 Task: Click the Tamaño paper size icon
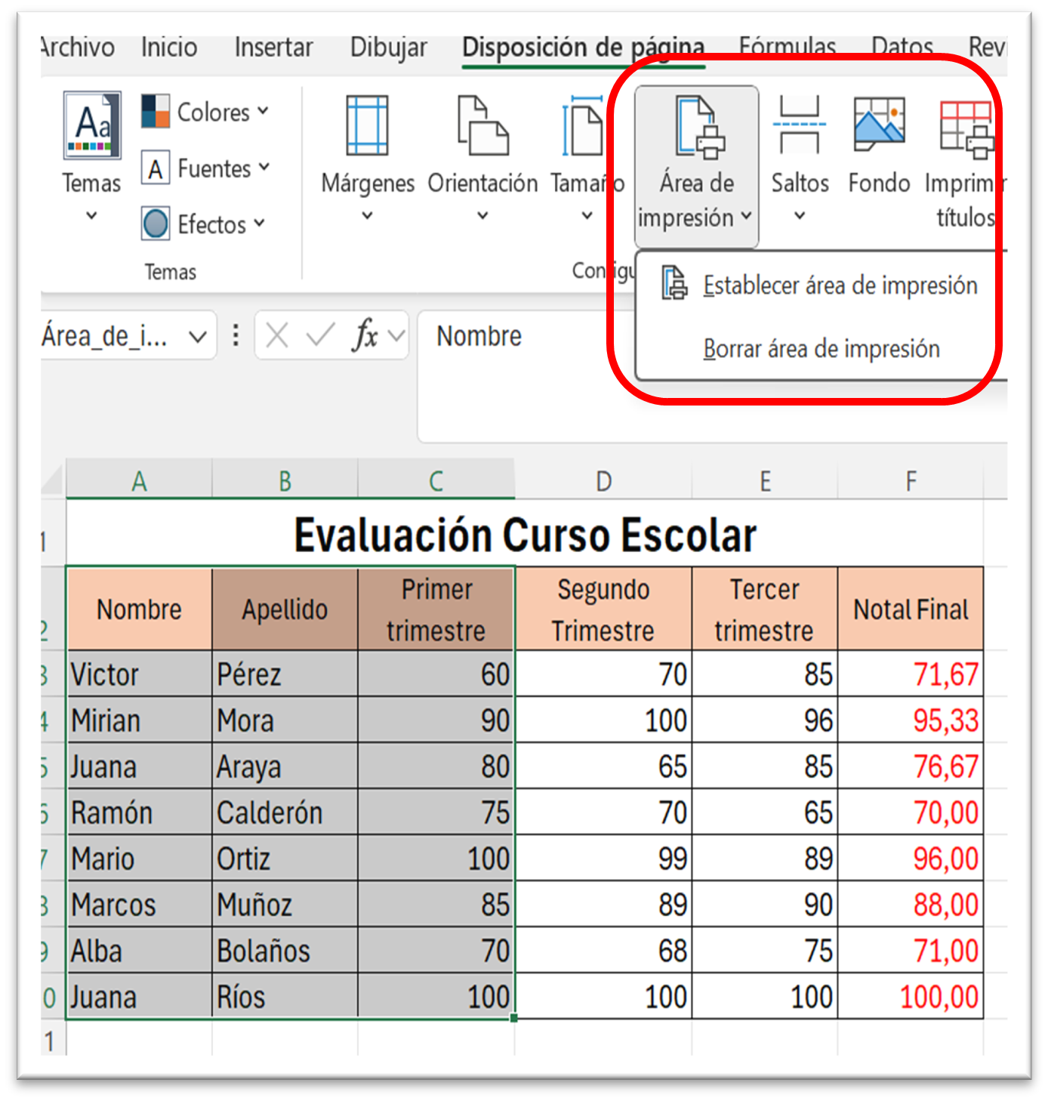click(x=584, y=126)
